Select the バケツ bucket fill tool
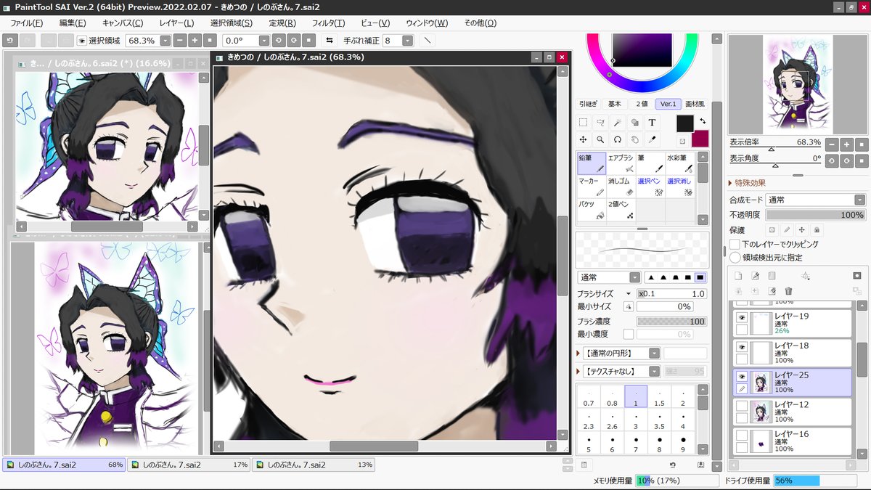871x490 pixels. pyautogui.click(x=592, y=210)
